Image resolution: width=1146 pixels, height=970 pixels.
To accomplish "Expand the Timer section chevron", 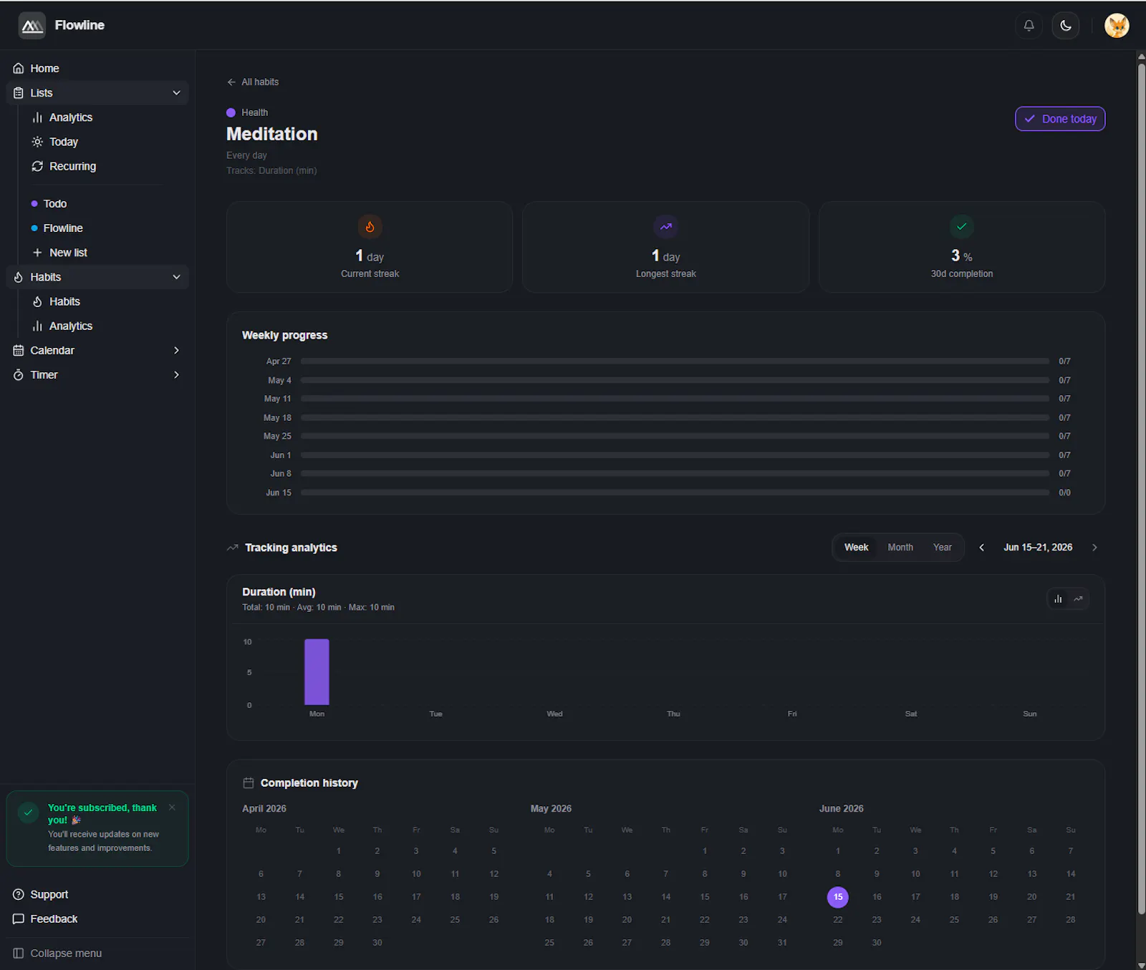I will click(176, 374).
